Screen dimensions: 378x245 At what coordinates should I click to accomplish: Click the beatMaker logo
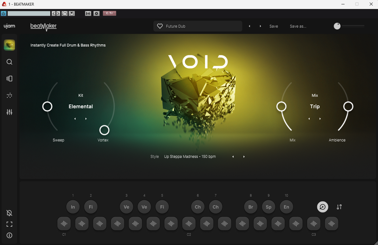(43, 27)
